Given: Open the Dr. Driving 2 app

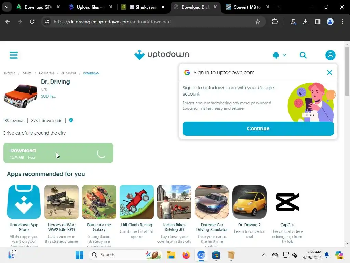Looking at the screenshot, I should pos(250,202).
